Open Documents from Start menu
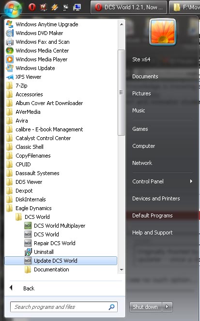 coord(145,76)
